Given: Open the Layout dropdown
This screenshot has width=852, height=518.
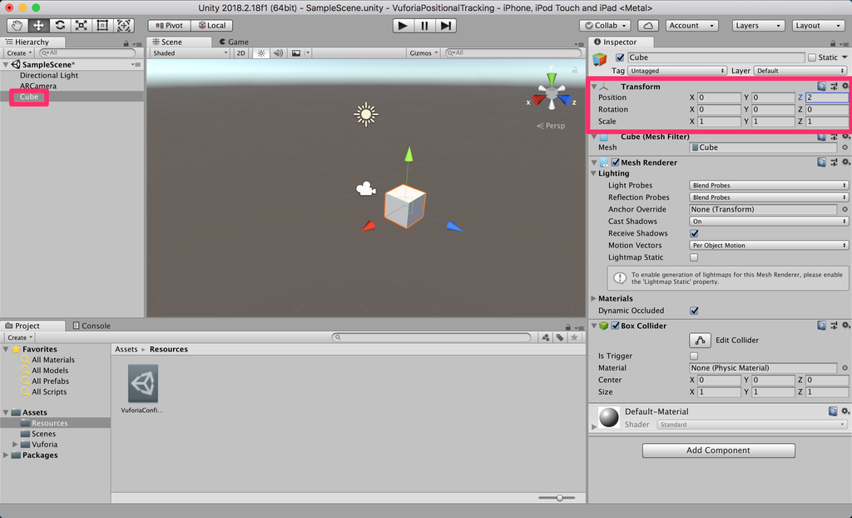Looking at the screenshot, I should tap(817, 26).
